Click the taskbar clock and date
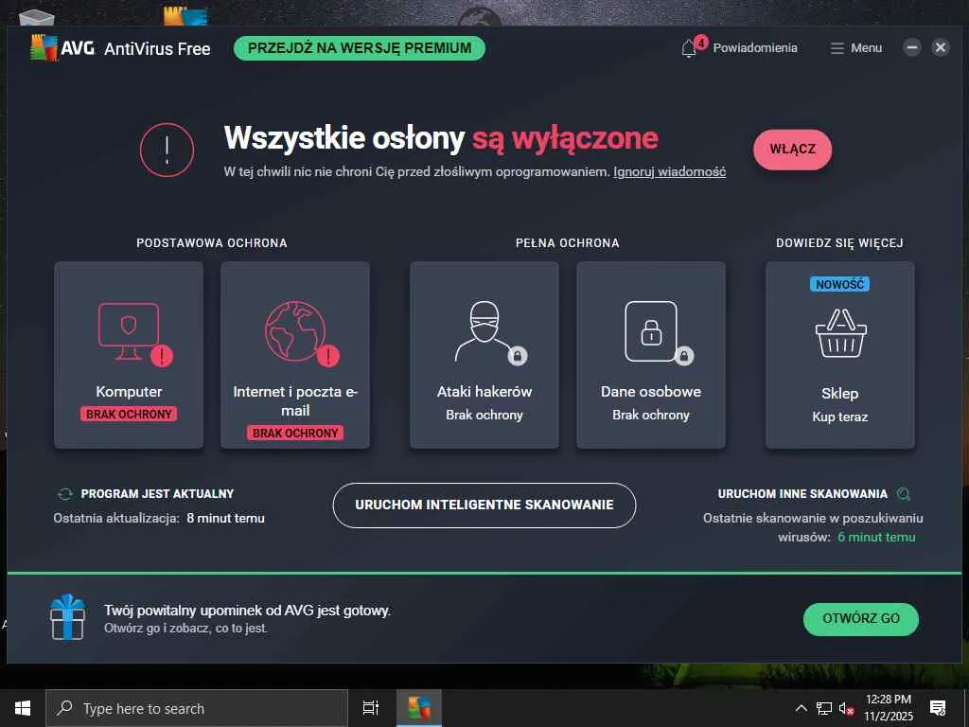This screenshot has width=969, height=727. click(888, 708)
